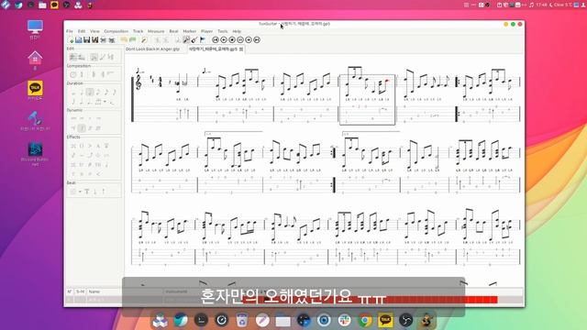Image resolution: width=587 pixels, height=330 pixels.
Task: Click the accentuated note effect icon
Action: click(90, 146)
